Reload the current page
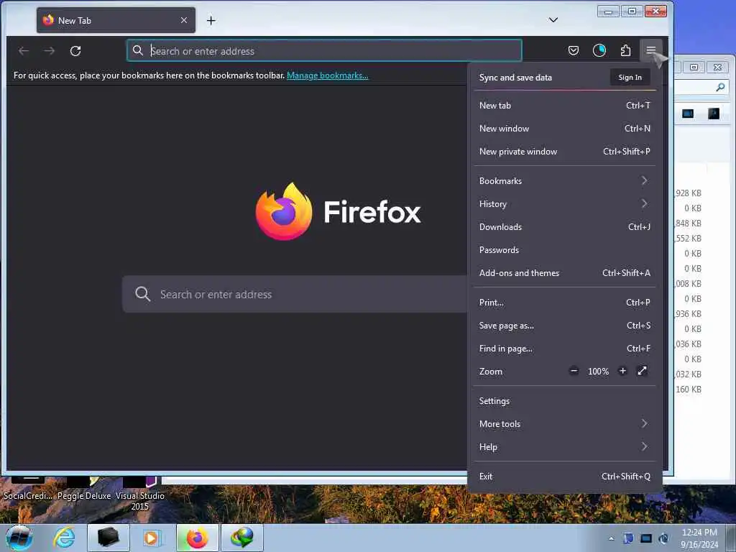736x552 pixels. pos(75,51)
